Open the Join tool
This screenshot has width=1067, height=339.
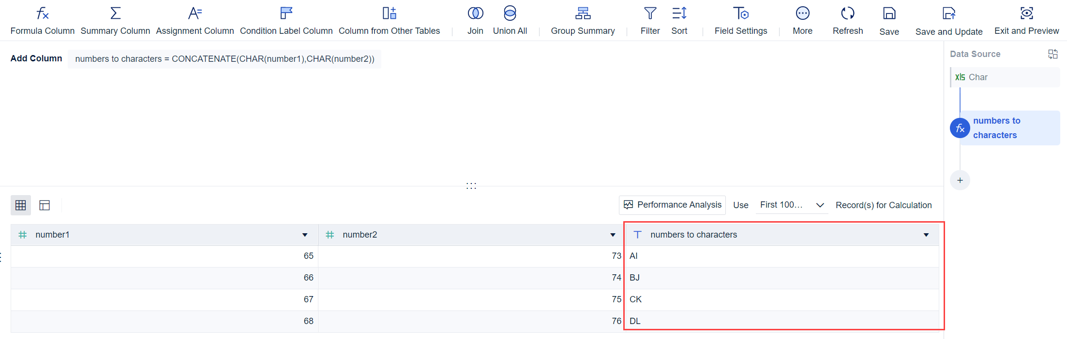tap(475, 21)
